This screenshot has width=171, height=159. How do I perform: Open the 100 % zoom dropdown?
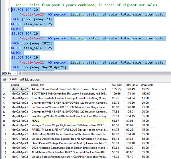tap(16, 73)
